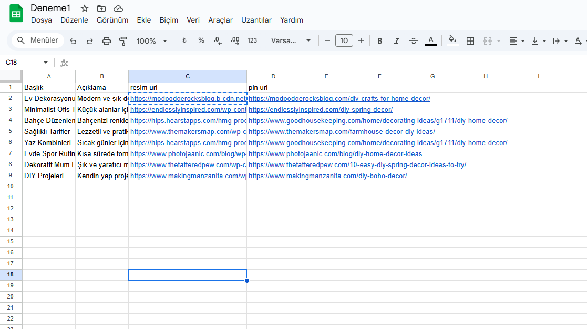This screenshot has width=587, height=329.
Task: Select the 'pin url' header cell
Action: tap(273, 88)
